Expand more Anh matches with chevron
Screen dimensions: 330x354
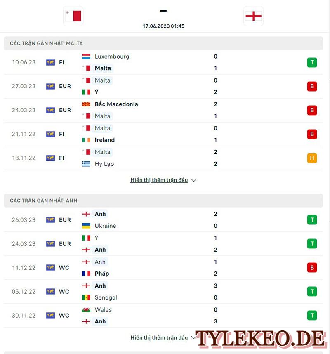coord(193,337)
